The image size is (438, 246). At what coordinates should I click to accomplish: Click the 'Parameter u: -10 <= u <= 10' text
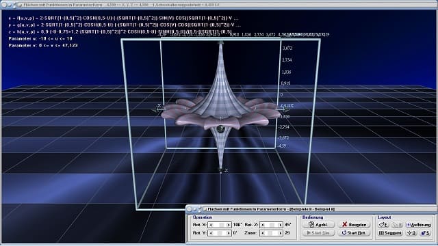click(x=40, y=38)
